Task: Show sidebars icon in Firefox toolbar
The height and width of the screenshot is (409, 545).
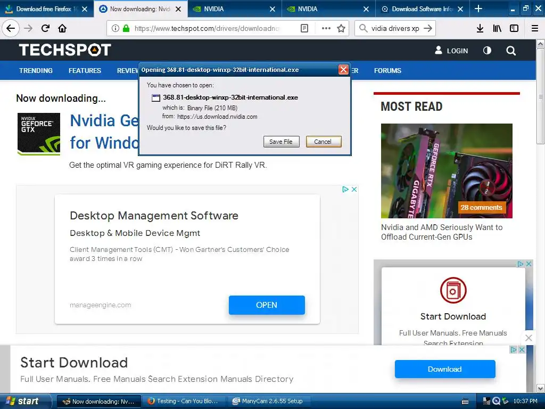Action: point(514,28)
